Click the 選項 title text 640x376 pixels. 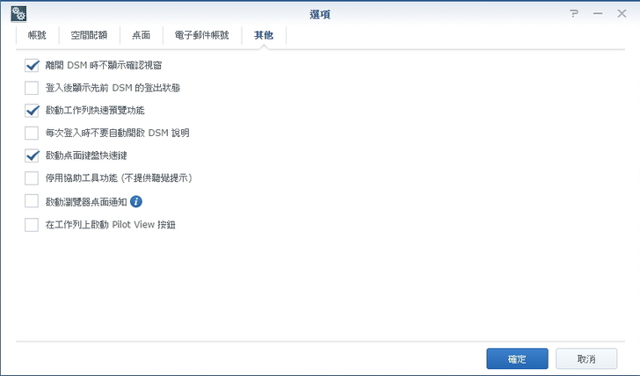(320, 14)
